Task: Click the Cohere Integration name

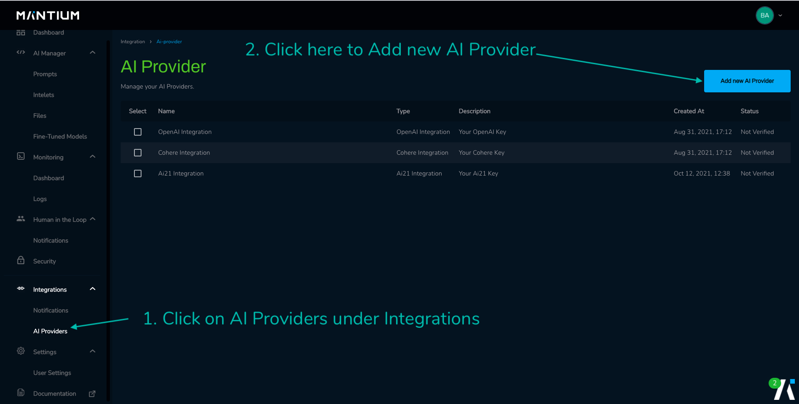Action: pyautogui.click(x=184, y=153)
